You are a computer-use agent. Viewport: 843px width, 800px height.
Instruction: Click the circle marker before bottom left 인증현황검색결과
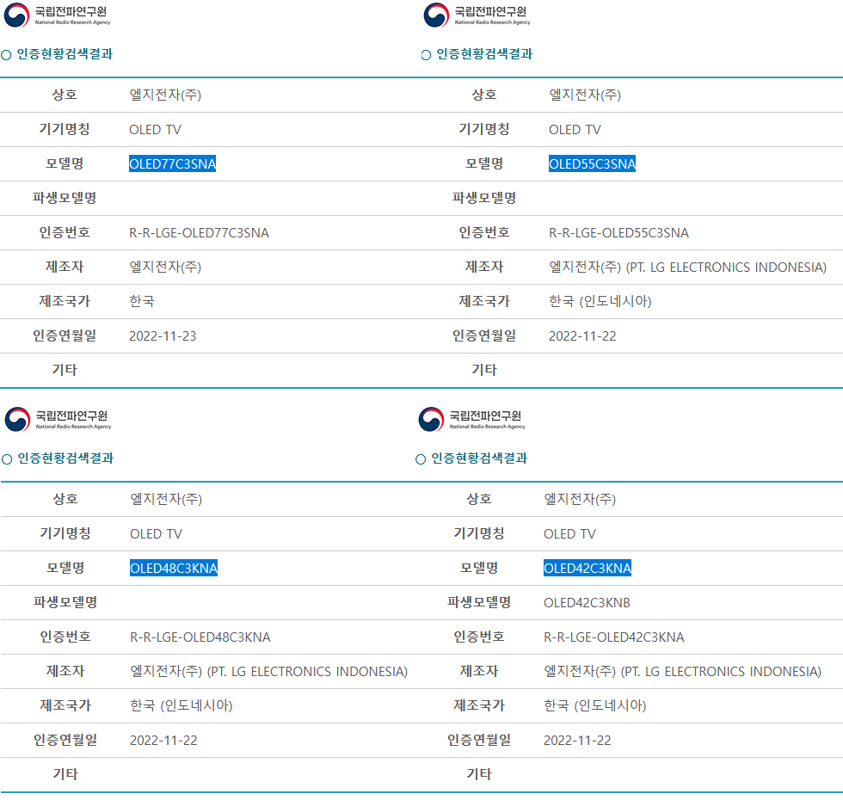(x=8, y=458)
